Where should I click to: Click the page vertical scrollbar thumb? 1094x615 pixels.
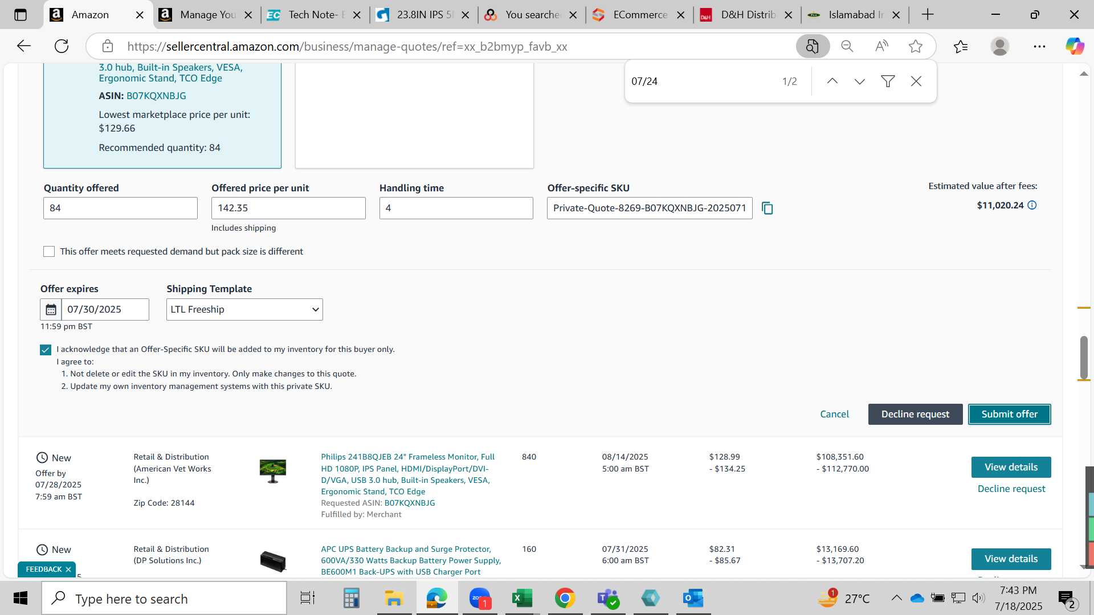pyautogui.click(x=1084, y=357)
